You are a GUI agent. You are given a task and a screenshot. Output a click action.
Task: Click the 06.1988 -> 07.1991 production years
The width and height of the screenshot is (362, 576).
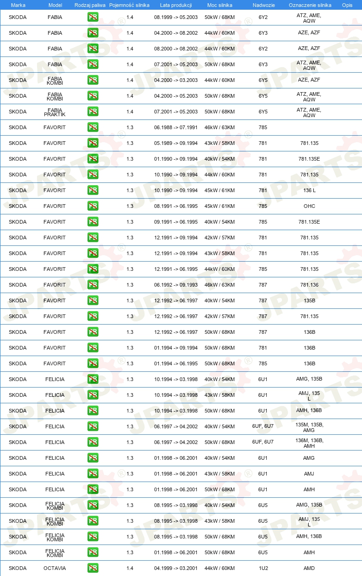(x=176, y=127)
